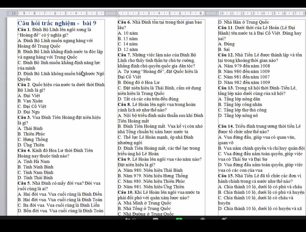
Task: Select answer 'A. Đại Việt' under Câu 2
Action: 29,95
